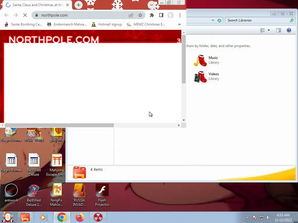
Task: Select the play this desktop icon
Action: pyautogui.click(x=56, y=135)
